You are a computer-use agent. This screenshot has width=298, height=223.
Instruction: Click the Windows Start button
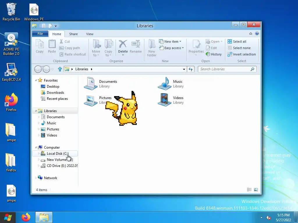(x=8, y=217)
